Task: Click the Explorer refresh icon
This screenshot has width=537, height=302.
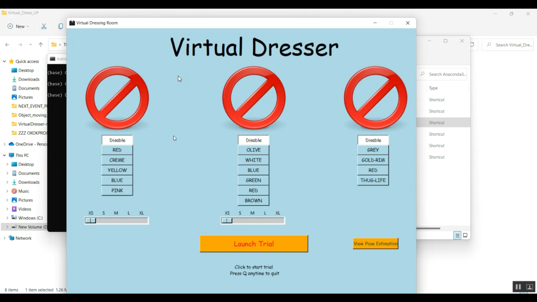Action: tap(473, 45)
